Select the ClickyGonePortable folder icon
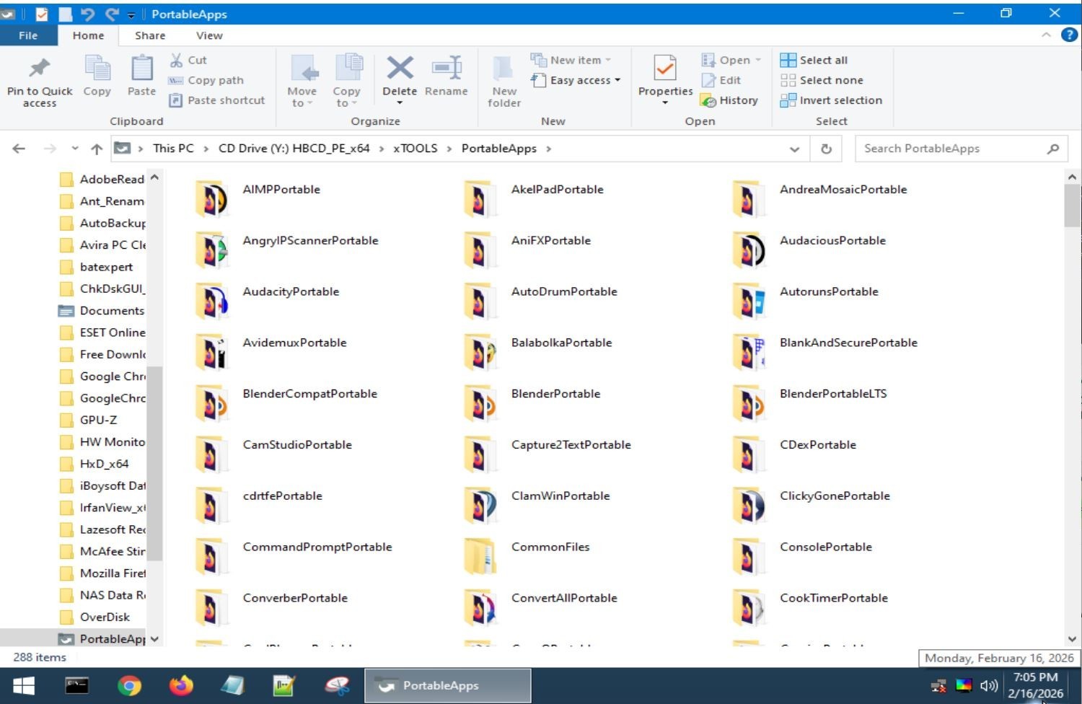Viewport: 1082px width, 704px height. (x=748, y=506)
